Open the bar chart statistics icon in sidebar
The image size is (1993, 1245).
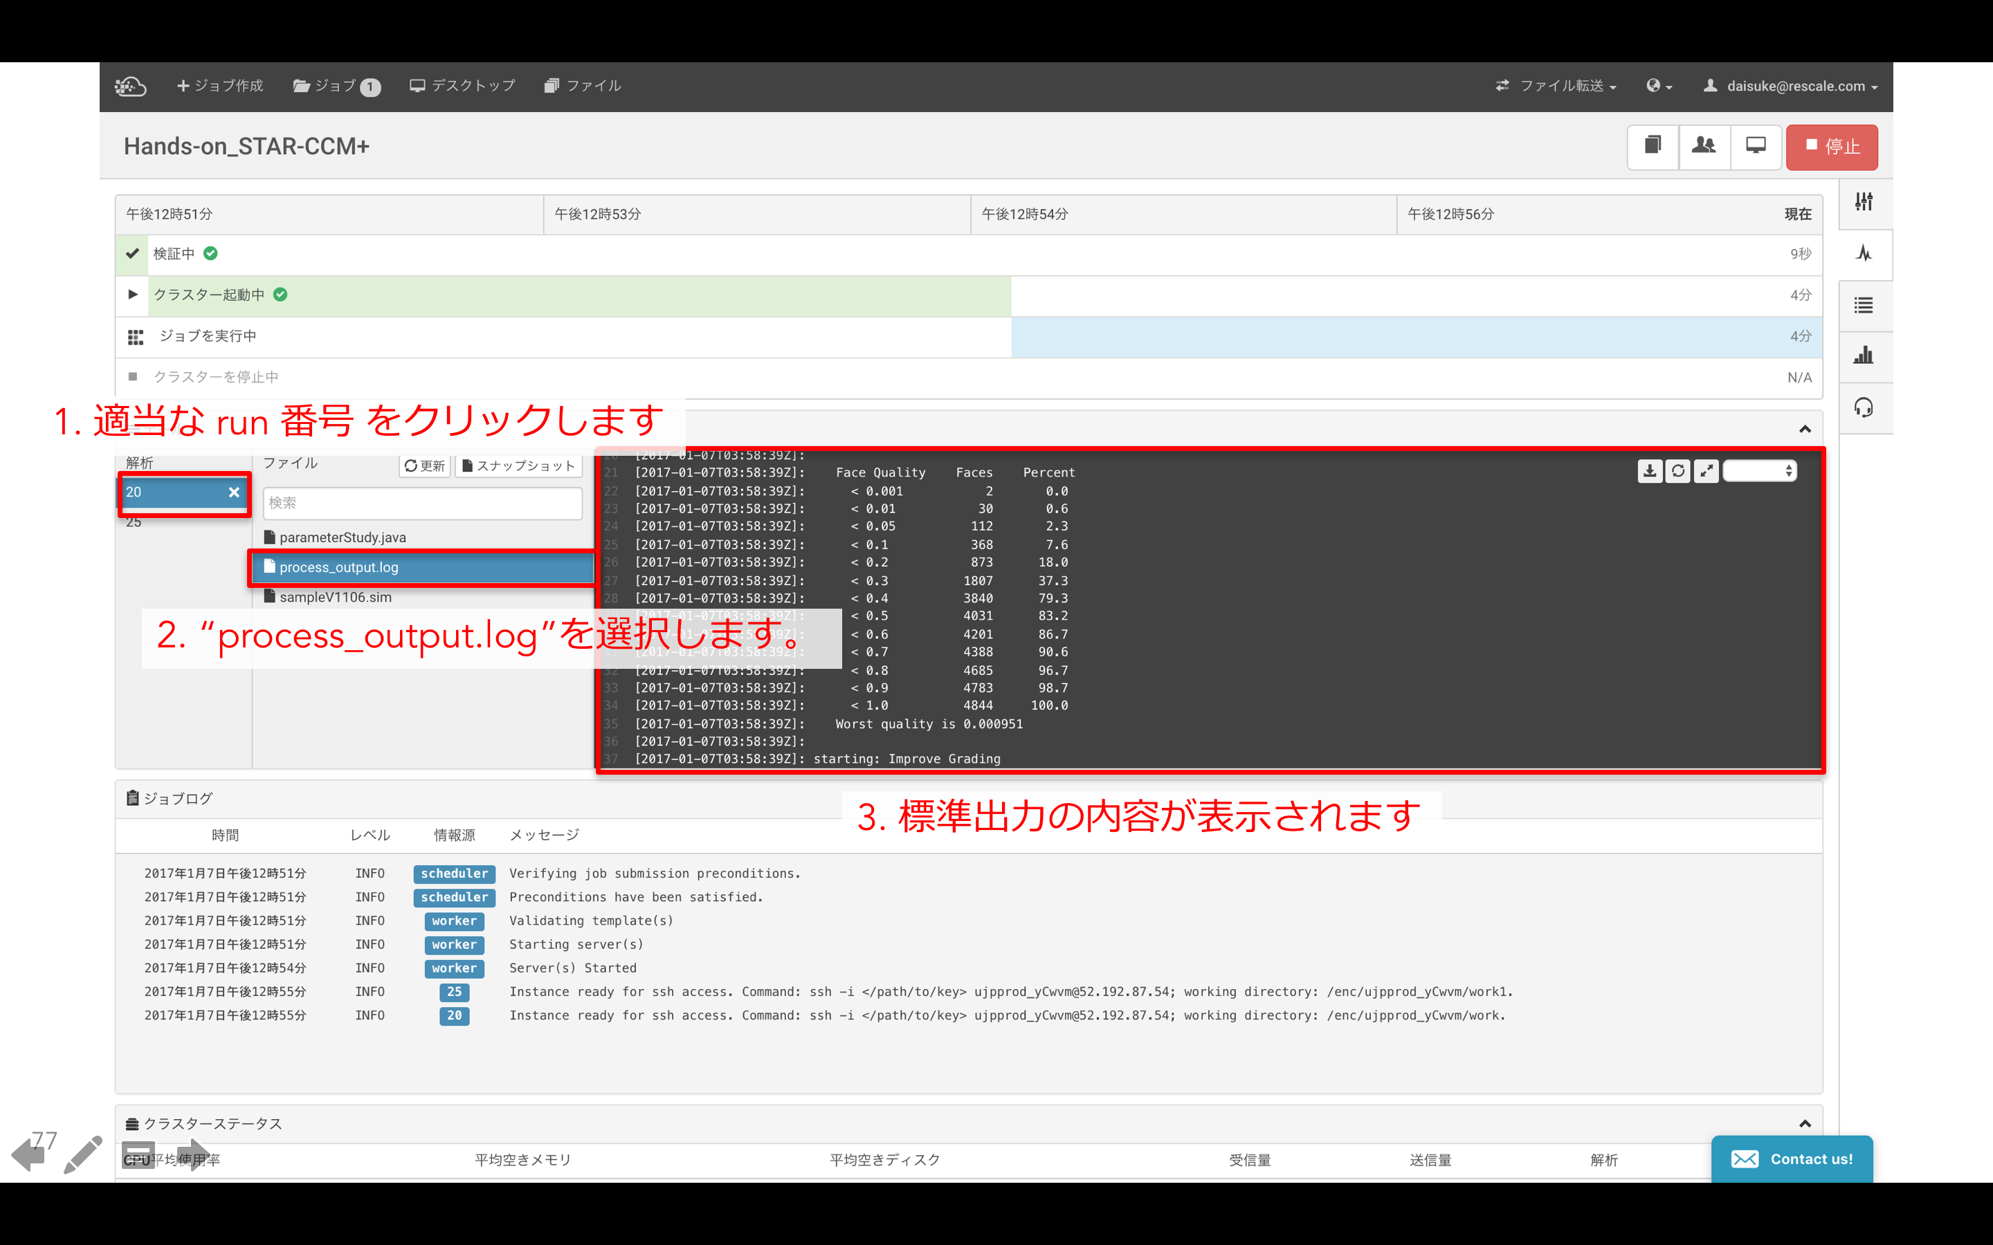point(1864,356)
